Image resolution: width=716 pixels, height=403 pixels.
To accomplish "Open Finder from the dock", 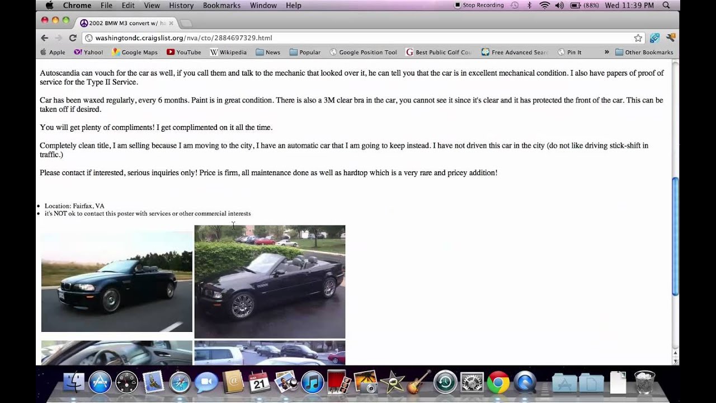I will (x=73, y=382).
